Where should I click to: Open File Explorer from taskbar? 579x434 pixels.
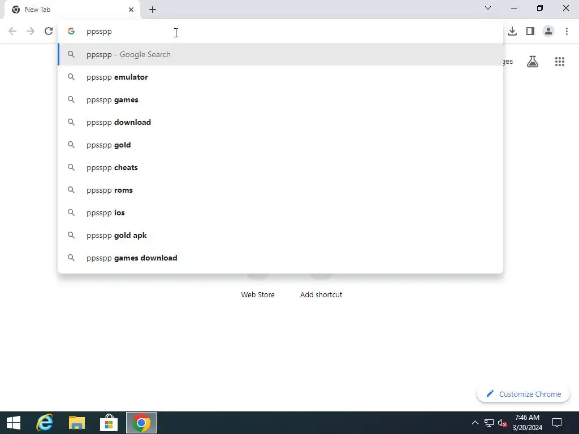pyautogui.click(x=77, y=423)
